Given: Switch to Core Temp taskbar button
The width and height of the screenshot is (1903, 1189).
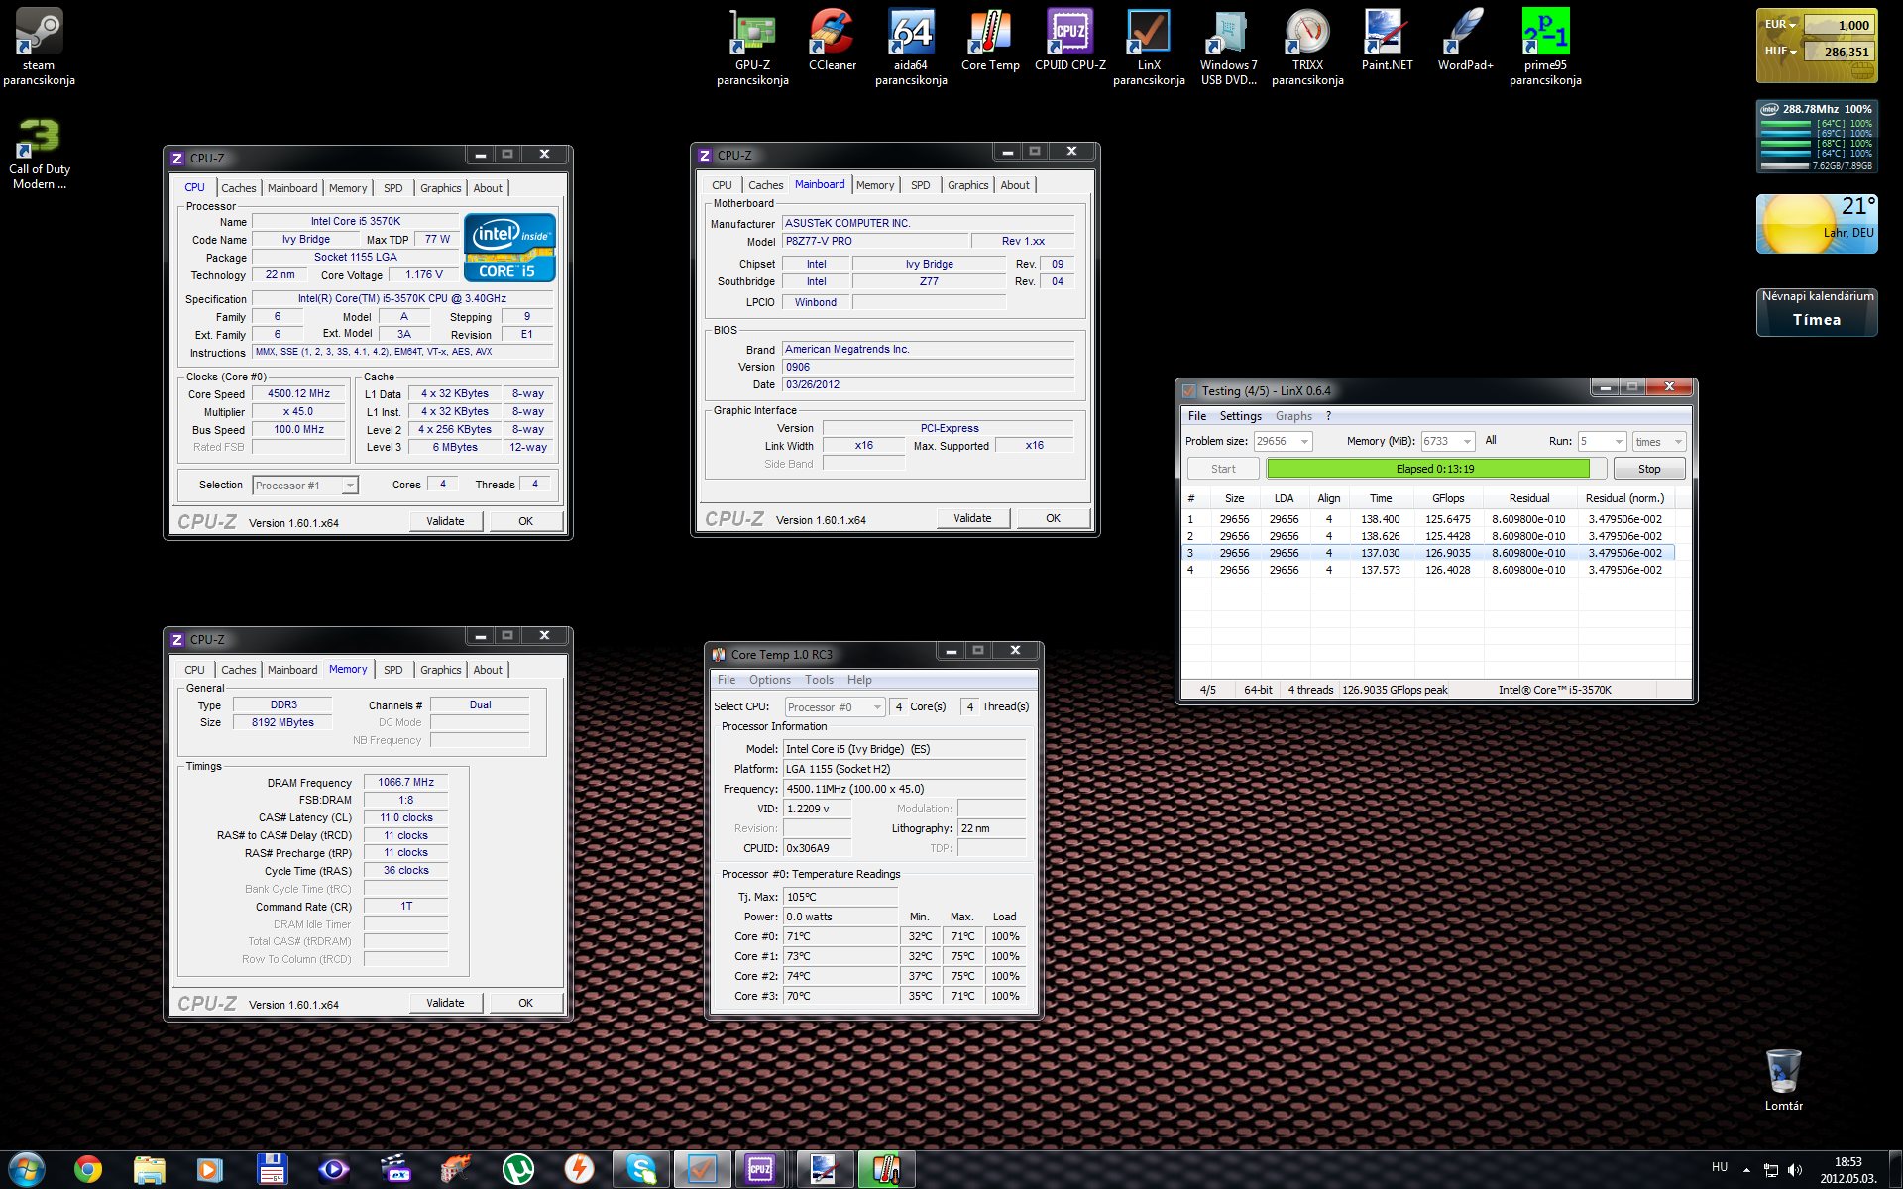Looking at the screenshot, I should click(x=885, y=1170).
